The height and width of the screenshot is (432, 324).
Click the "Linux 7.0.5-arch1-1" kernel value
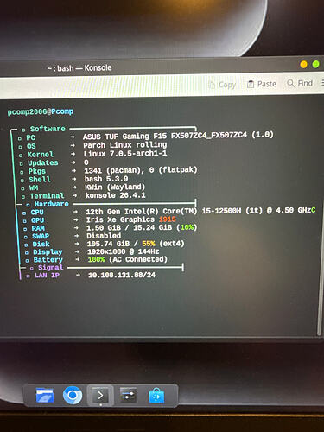click(125, 153)
